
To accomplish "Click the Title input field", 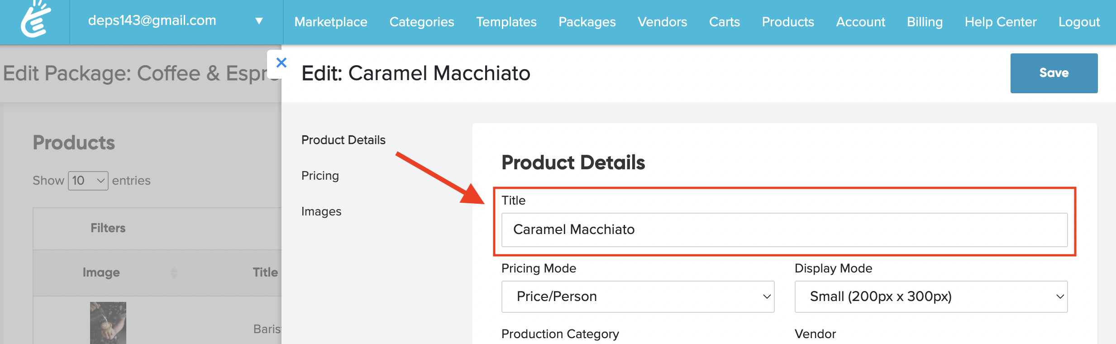I will coord(784,230).
